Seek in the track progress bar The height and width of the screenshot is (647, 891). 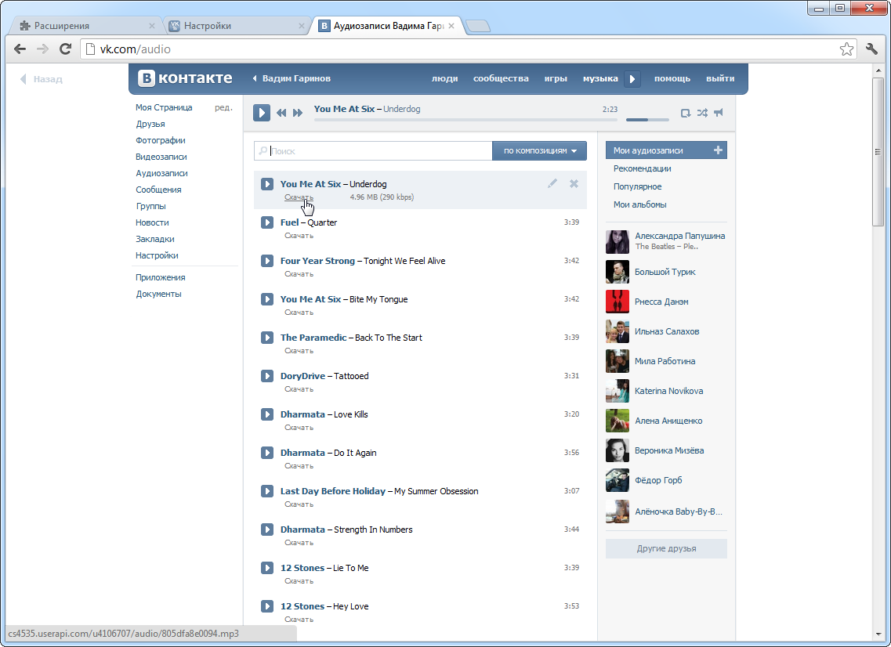465,120
